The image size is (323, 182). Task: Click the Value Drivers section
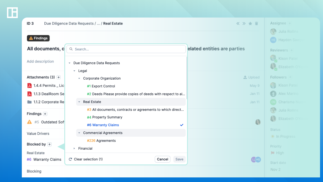point(38,133)
